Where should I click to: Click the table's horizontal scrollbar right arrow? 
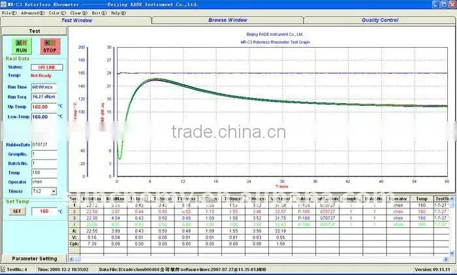pos(446,259)
